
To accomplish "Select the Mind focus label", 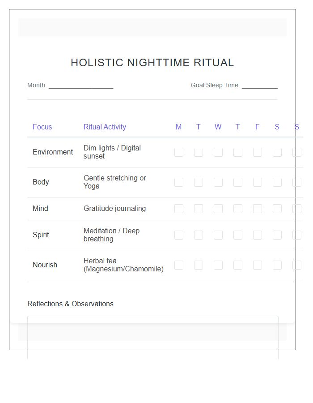I will (x=40, y=208).
